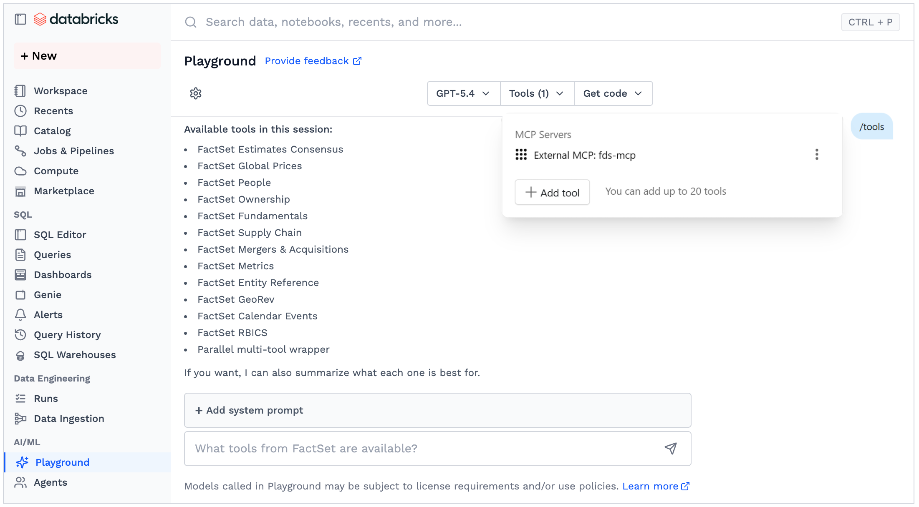The width and height of the screenshot is (919, 507).
Task: Open kebab menu for fds-mcp server
Action: [817, 155]
